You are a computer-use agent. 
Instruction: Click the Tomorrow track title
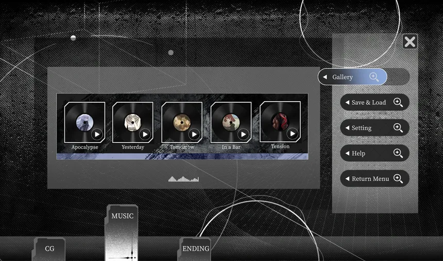point(182,147)
